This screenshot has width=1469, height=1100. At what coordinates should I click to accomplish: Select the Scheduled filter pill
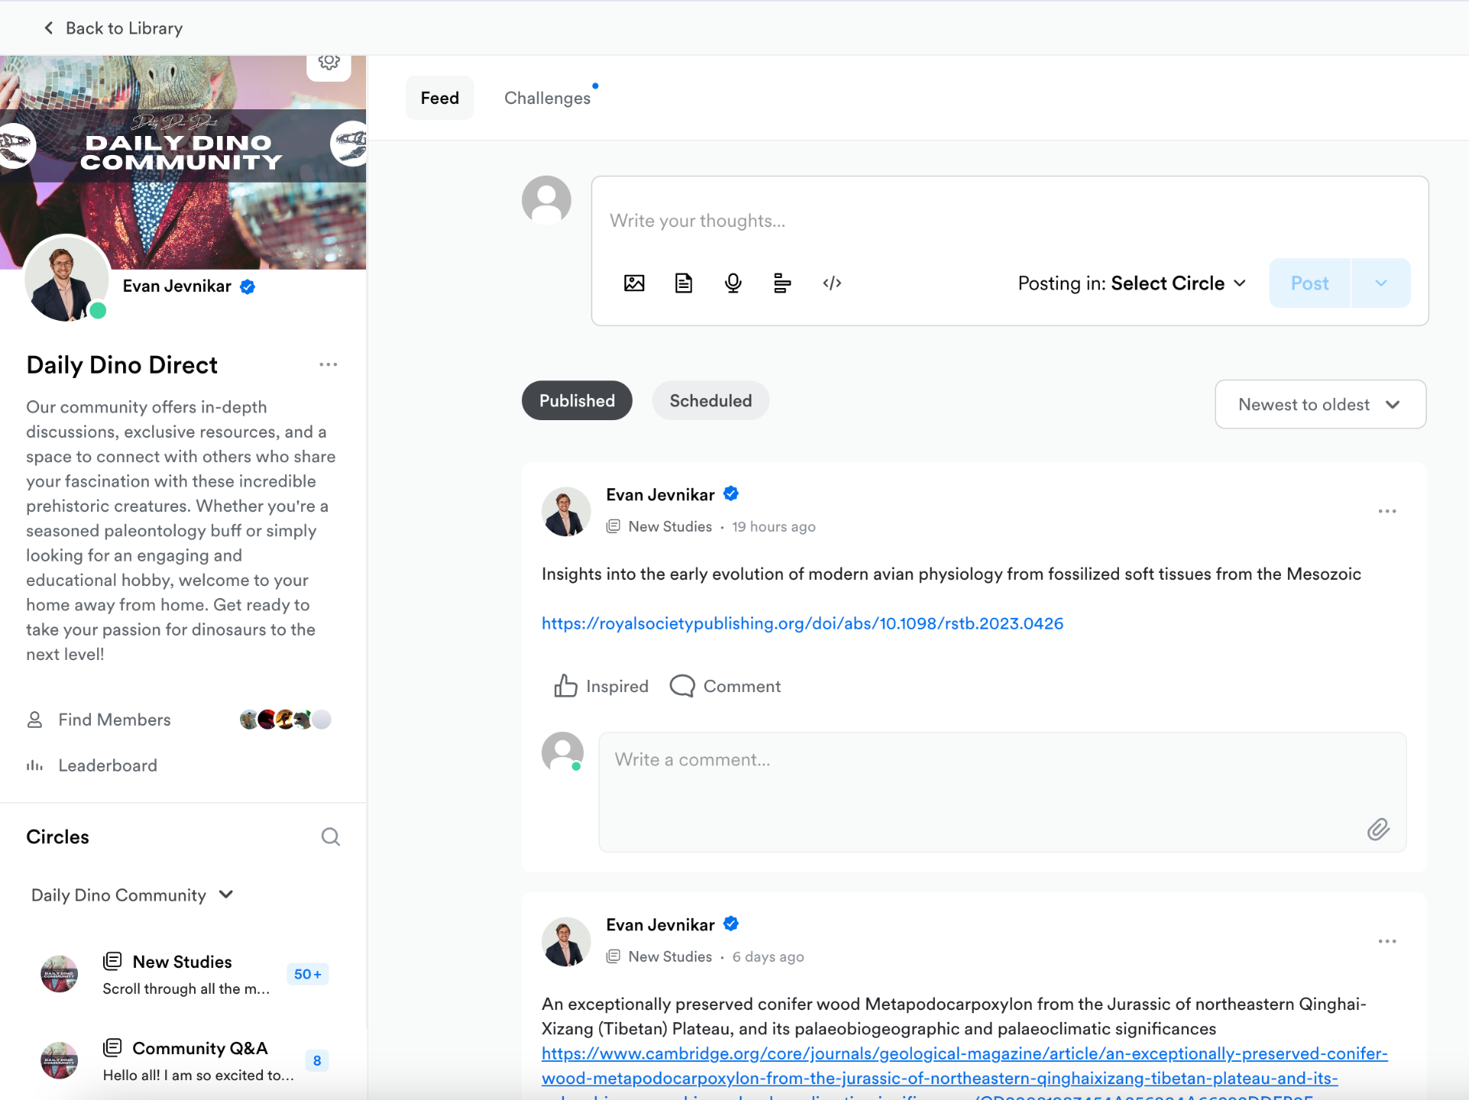click(x=710, y=400)
